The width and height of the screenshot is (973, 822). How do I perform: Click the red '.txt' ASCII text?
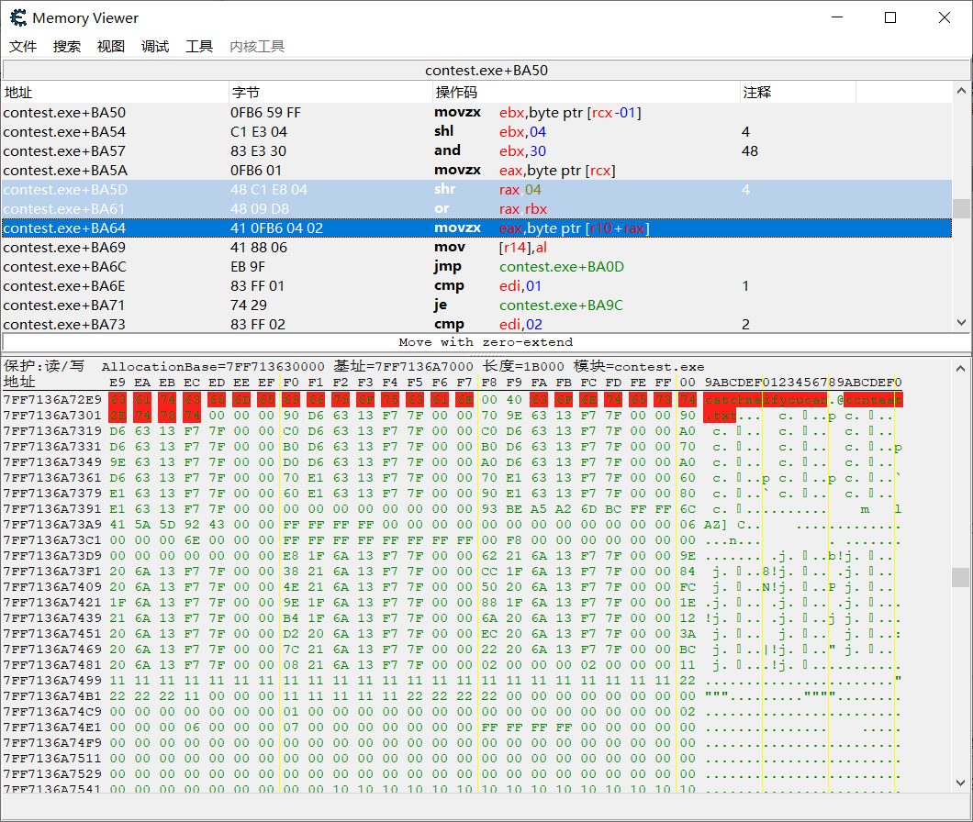coord(720,416)
